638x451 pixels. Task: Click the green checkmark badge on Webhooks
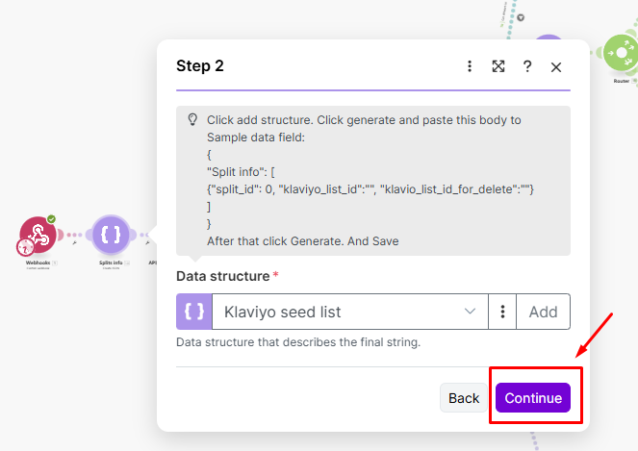tap(51, 219)
